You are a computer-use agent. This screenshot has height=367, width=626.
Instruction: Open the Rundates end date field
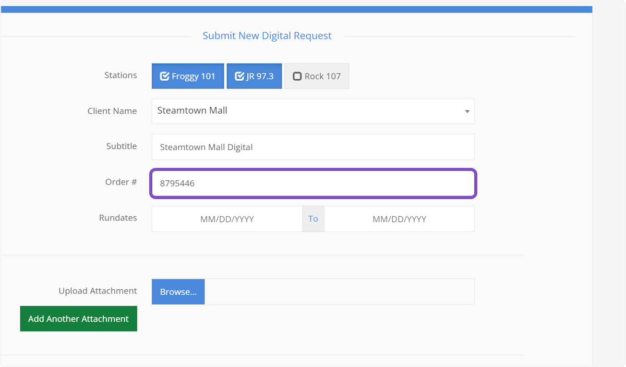399,219
